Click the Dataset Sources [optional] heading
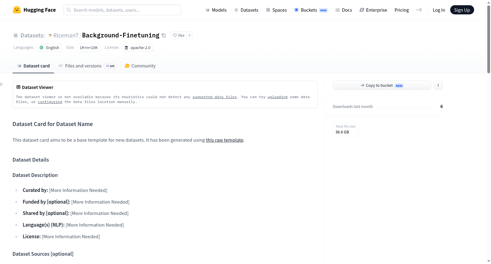 point(43,254)
